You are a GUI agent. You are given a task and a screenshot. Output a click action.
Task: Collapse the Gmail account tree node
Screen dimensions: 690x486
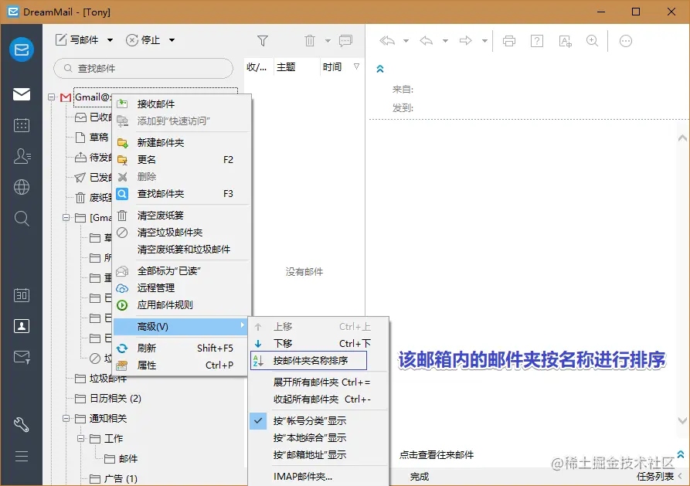(52, 97)
